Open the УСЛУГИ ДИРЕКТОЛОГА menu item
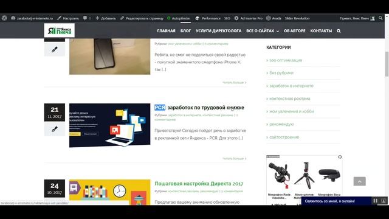This screenshot has height=219, width=389. click(x=218, y=31)
